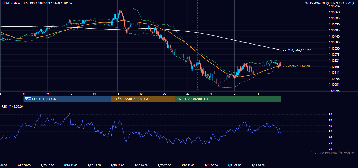This screenshot has width=358, height=168.
Task: Click price axis value 1.10660
Action: pyautogui.click(x=334, y=12)
